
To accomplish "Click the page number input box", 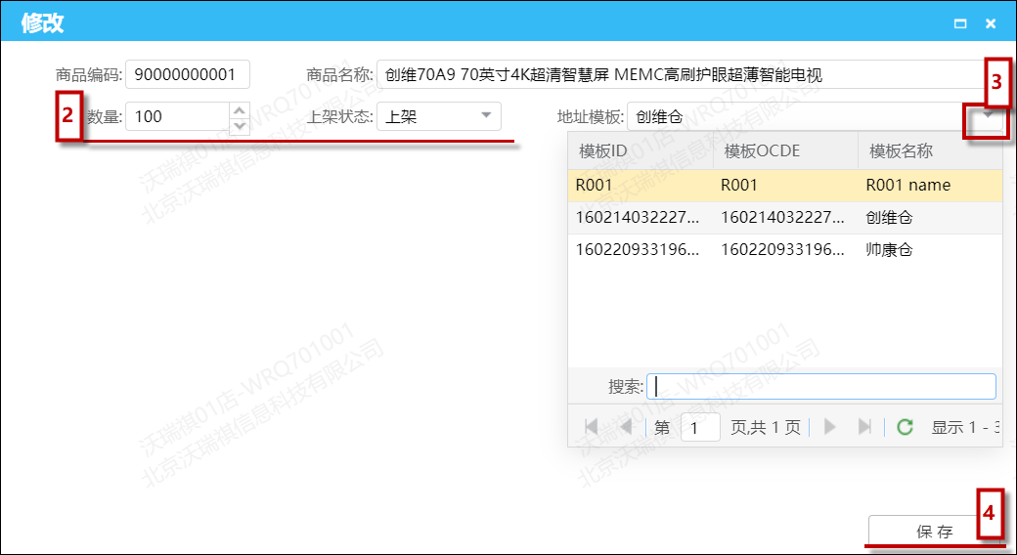I will pyautogui.click(x=699, y=427).
